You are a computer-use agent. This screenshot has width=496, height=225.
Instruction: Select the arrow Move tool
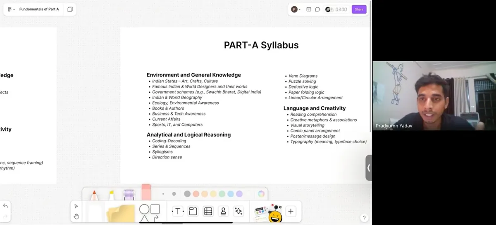[76, 206]
